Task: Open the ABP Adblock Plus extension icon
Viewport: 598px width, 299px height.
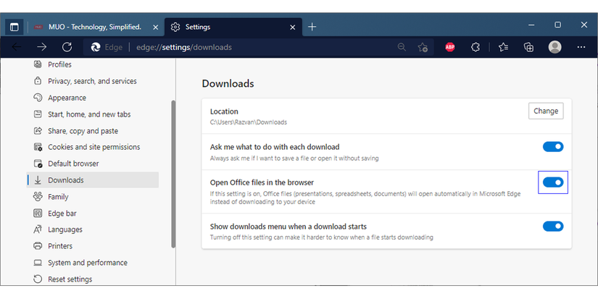Action: [450, 47]
